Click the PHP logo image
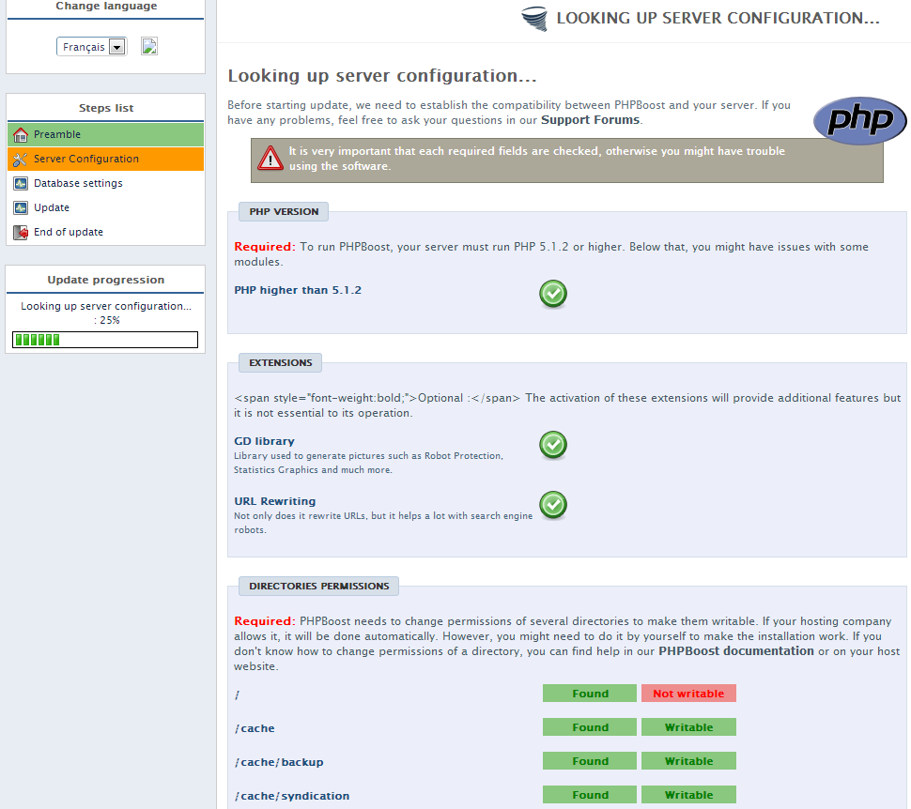Screen dimensions: 911x809 tap(859, 121)
